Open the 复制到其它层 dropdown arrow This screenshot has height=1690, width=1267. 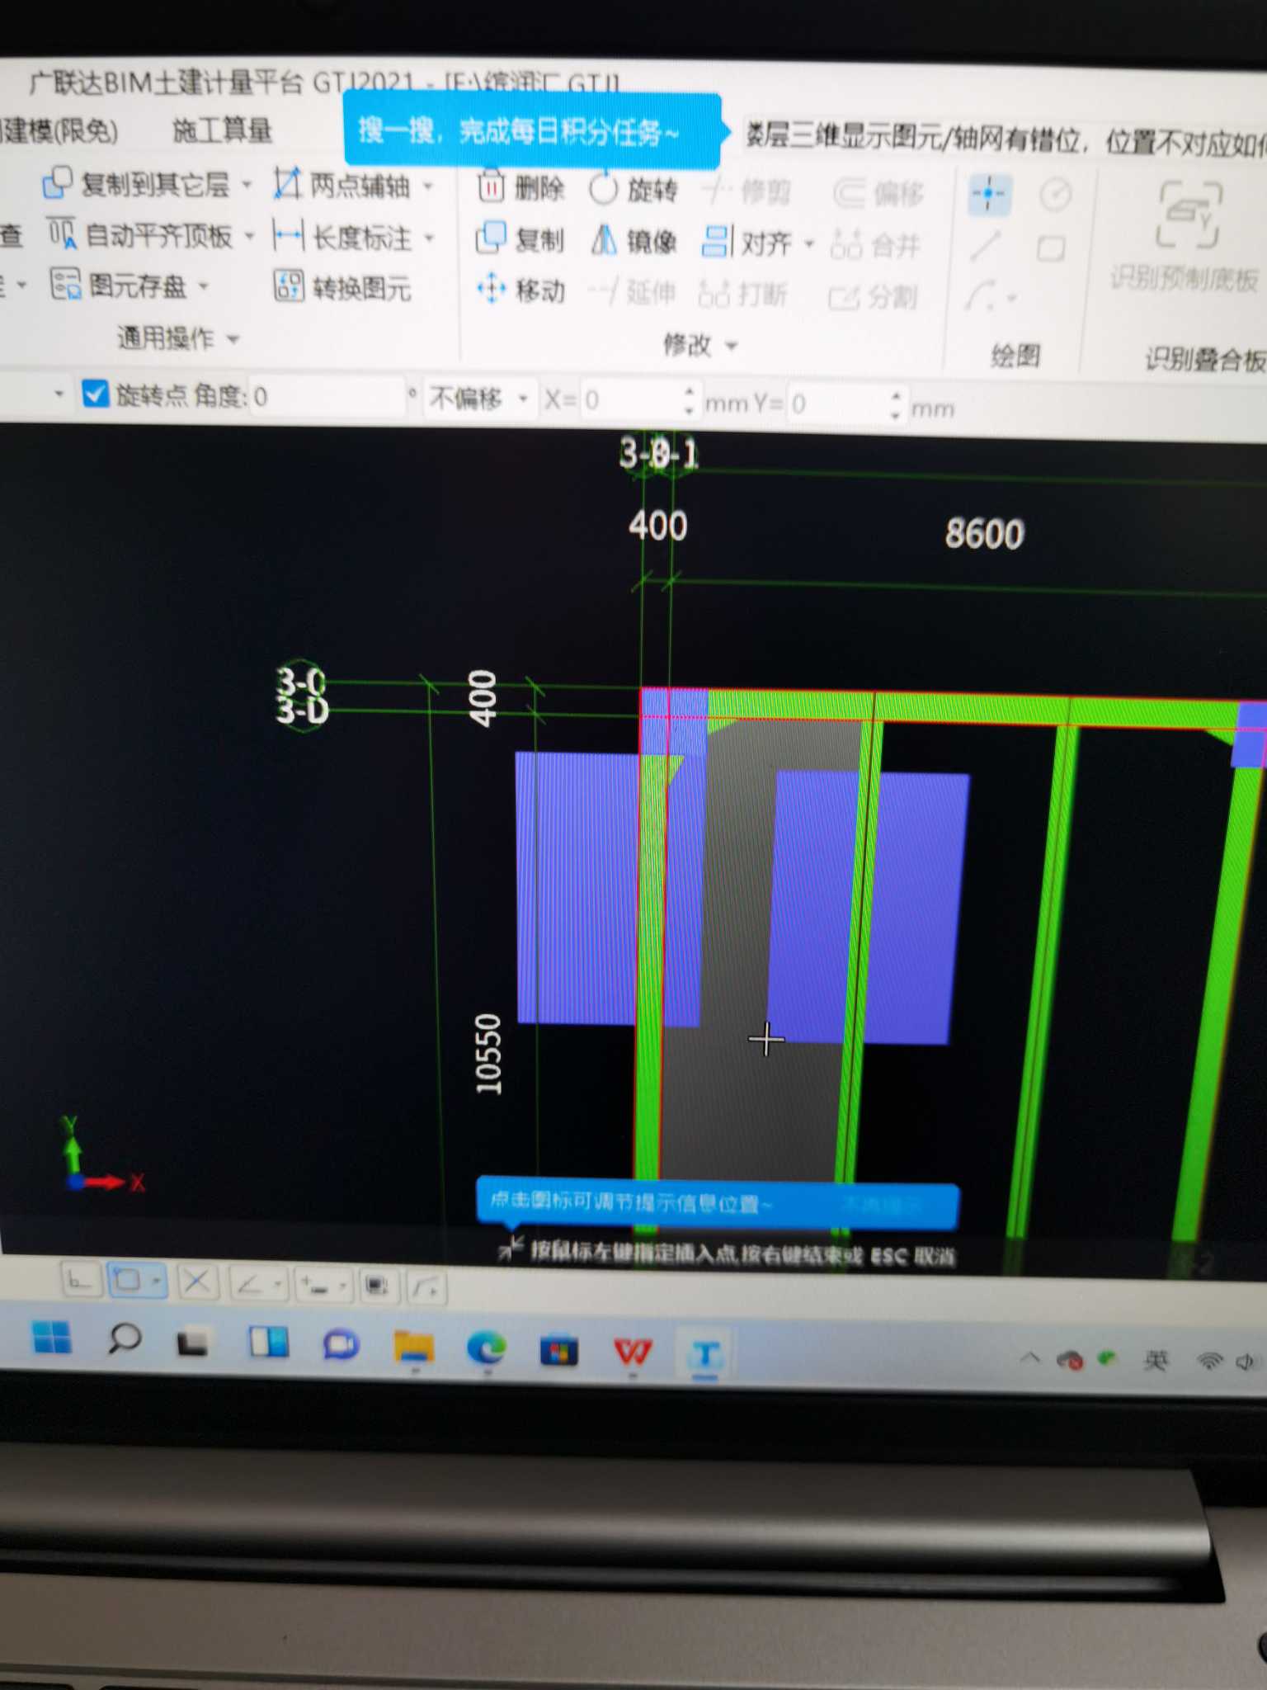(247, 185)
